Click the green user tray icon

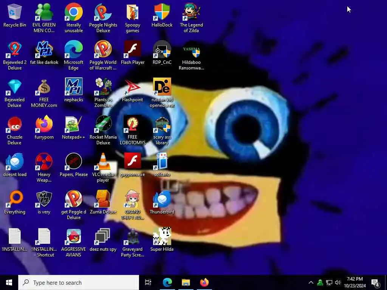point(320,282)
